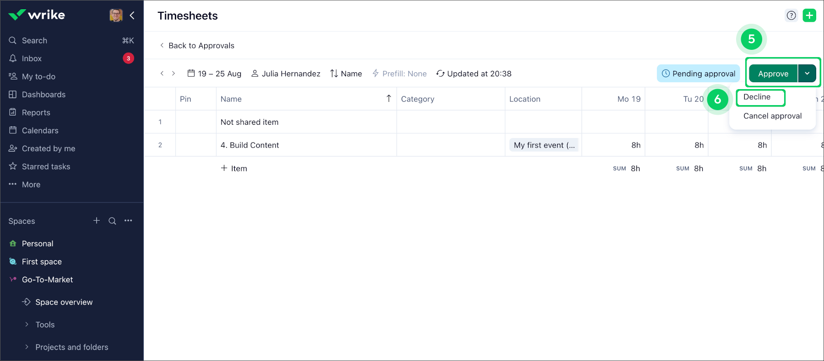This screenshot has width=824, height=361.
Task: Click the green plus create button
Action: tap(809, 16)
